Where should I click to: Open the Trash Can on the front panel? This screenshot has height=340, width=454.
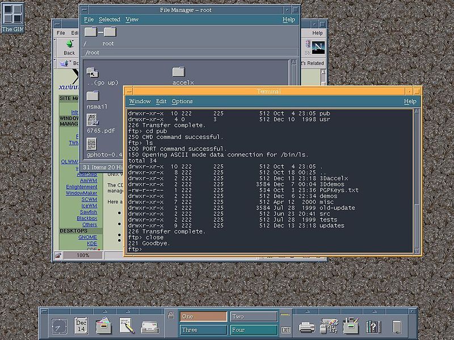(x=397, y=326)
